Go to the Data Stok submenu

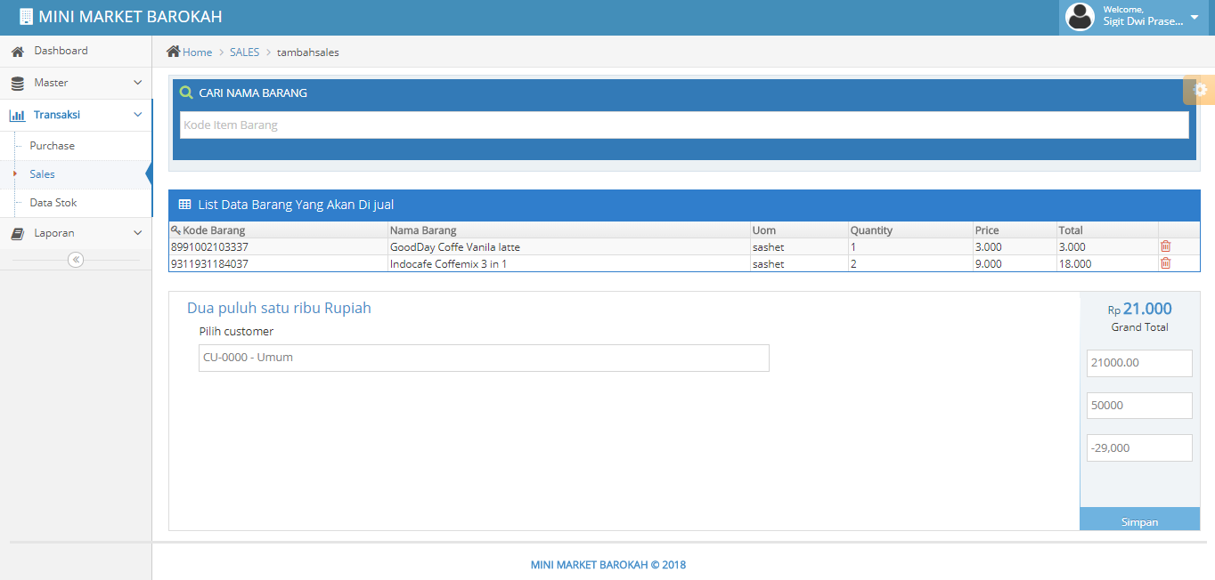tap(53, 203)
